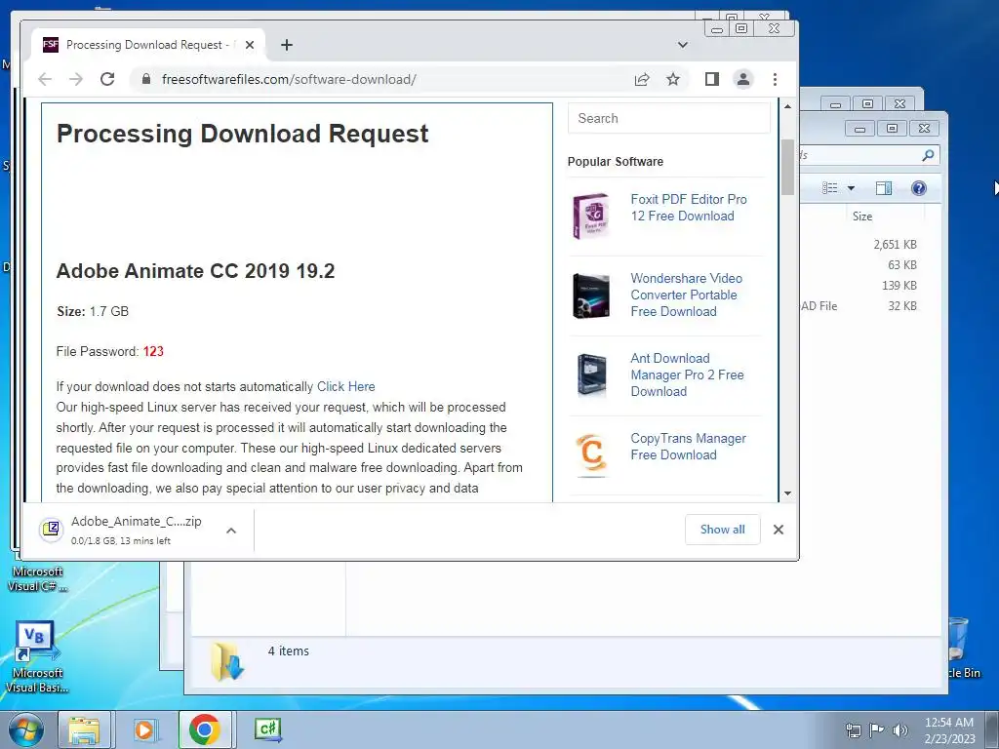Click the page scrollbar up arrow
The image size is (999, 749).
[x=787, y=106]
